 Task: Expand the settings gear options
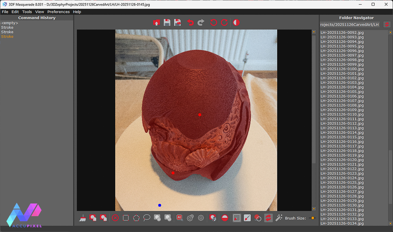pos(200,218)
